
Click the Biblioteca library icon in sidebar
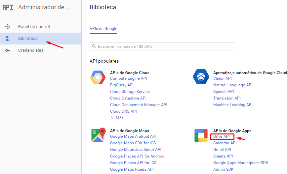coord(8,39)
